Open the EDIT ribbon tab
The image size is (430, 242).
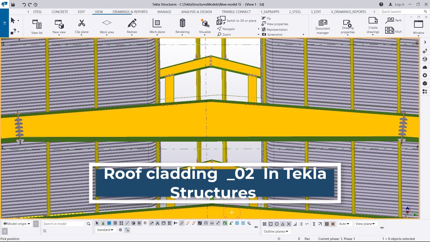[x=81, y=12]
